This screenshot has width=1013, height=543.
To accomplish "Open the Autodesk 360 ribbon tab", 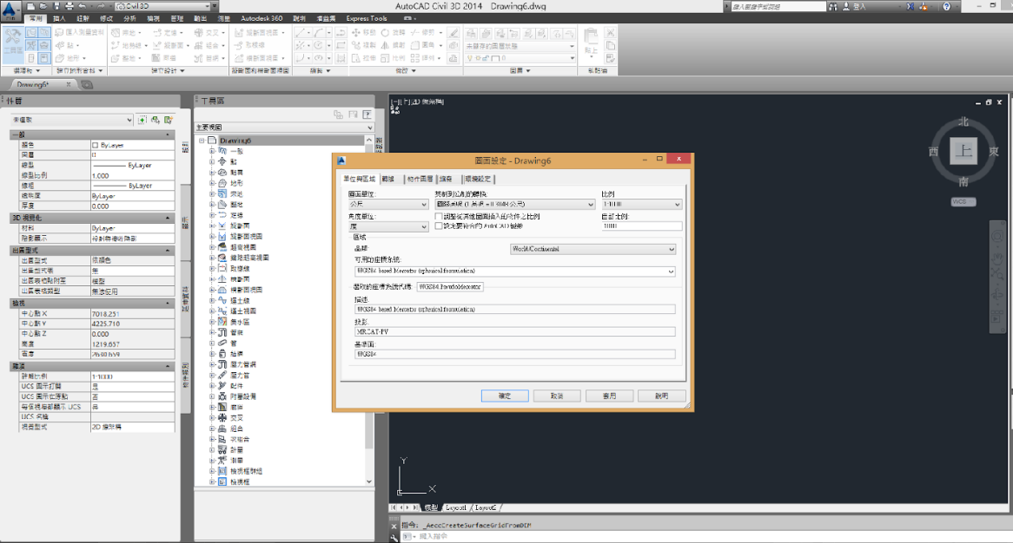I will 262,19.
